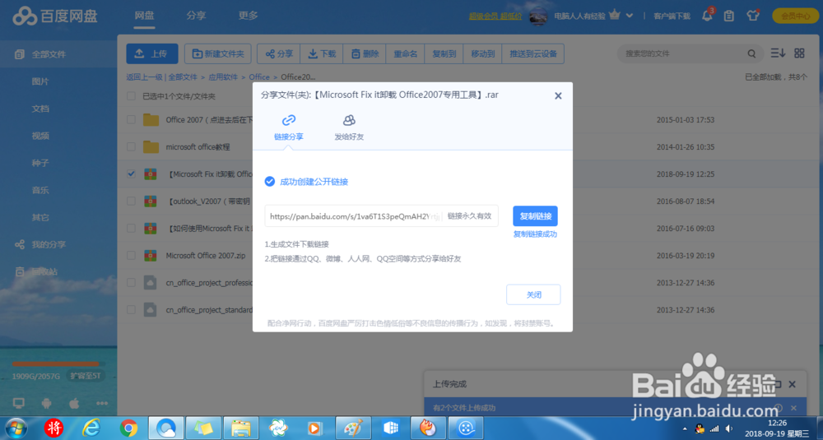
Task: Select 音乐 in sidebar
Action: point(40,190)
